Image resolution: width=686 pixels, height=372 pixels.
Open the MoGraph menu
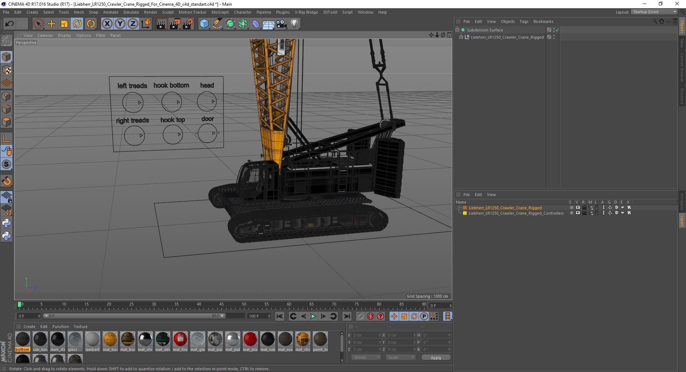point(220,12)
